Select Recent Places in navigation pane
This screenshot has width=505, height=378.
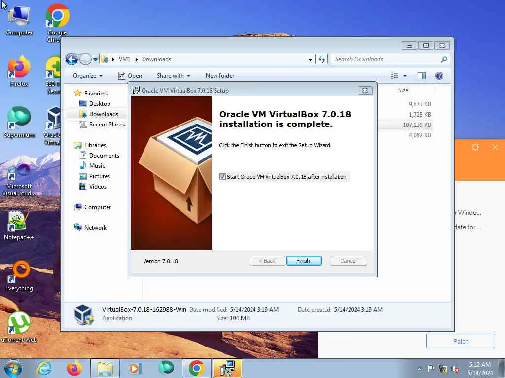pyautogui.click(x=107, y=125)
